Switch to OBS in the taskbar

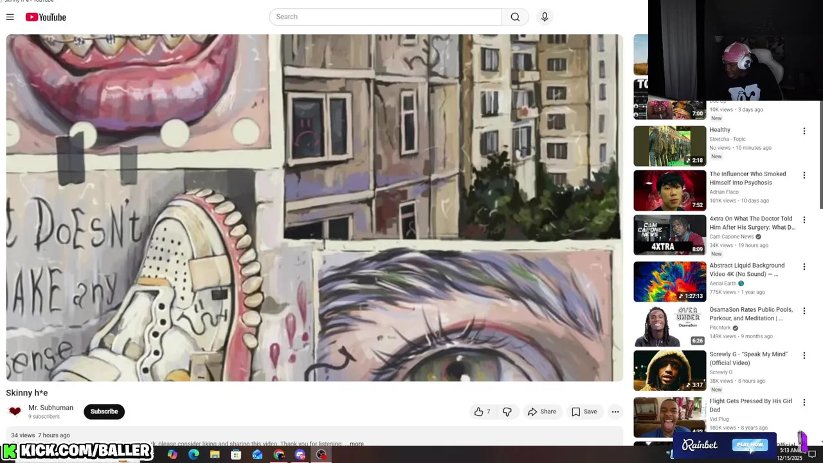(x=321, y=455)
